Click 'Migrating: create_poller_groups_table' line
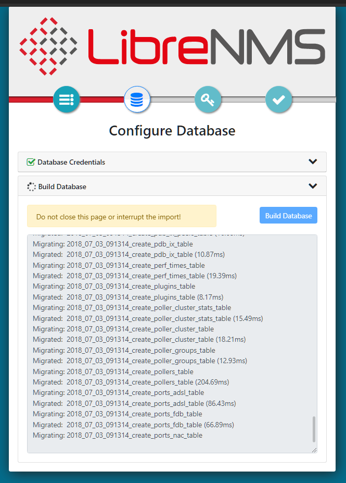Viewport: 346px width, 483px height. pyautogui.click(x=124, y=350)
